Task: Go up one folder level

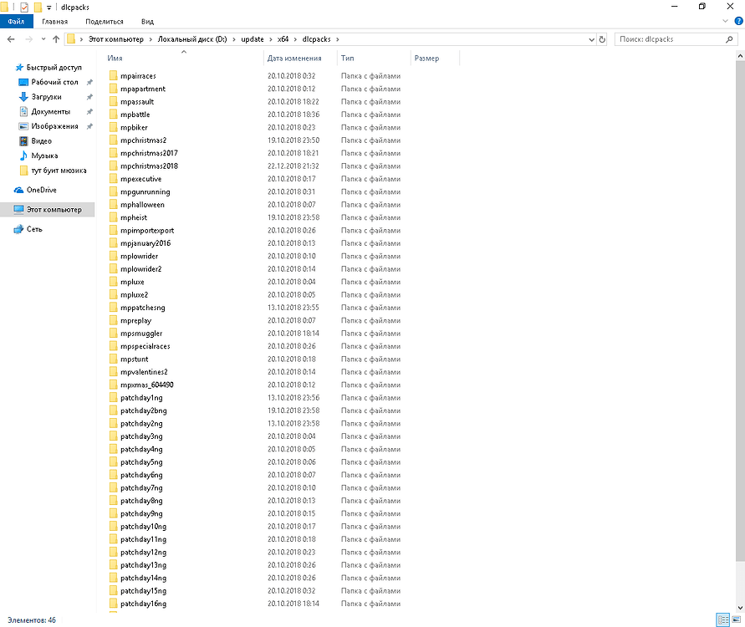Action: tap(56, 39)
